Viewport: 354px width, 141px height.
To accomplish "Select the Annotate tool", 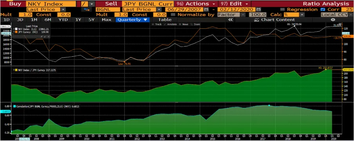I will pos(170,24).
